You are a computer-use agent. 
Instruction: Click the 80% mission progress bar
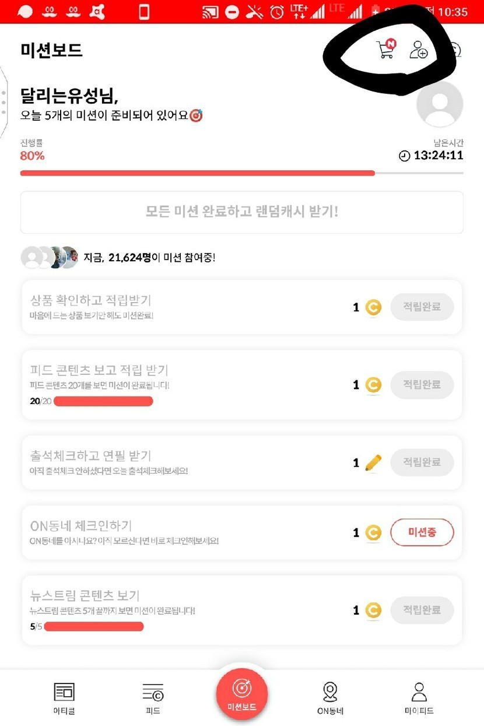point(197,173)
